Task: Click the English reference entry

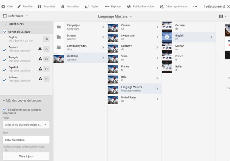Action: click(26, 39)
